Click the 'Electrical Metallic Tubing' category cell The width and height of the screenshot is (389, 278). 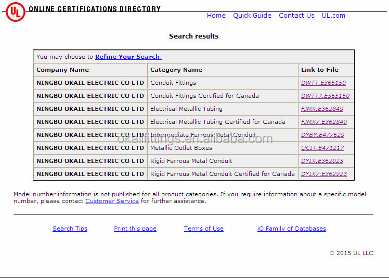(x=223, y=109)
